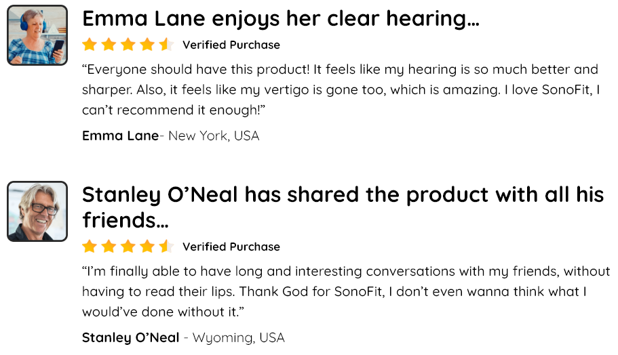Screen dimensions: 618x355
Task: Click Emma Lane's review quote text
Action: coord(341,89)
